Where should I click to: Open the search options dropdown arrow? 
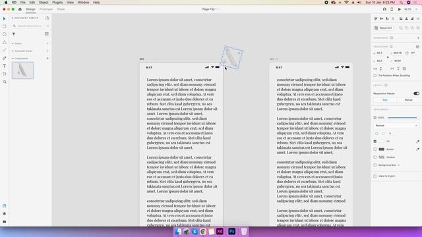pyautogui.click(x=48, y=26)
